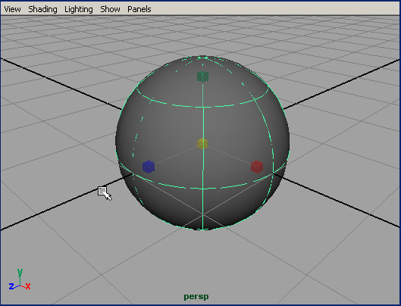Image resolution: width=401 pixels, height=306 pixels.
Task: Click the green Y-axis scale handle
Action: point(203,76)
